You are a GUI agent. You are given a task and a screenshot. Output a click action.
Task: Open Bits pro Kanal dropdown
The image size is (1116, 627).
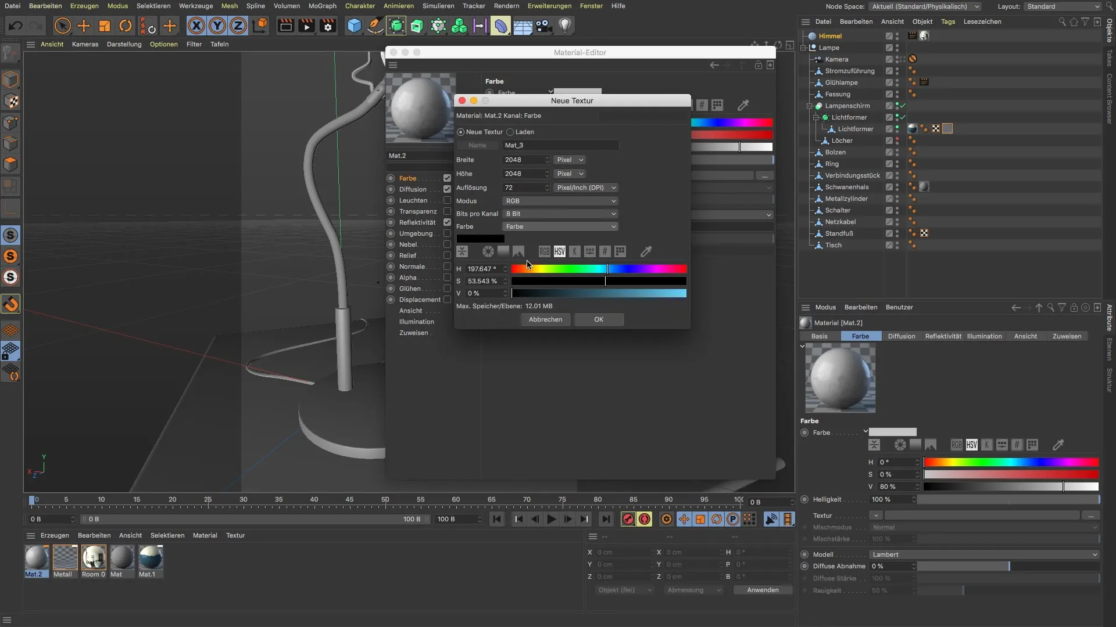point(560,214)
